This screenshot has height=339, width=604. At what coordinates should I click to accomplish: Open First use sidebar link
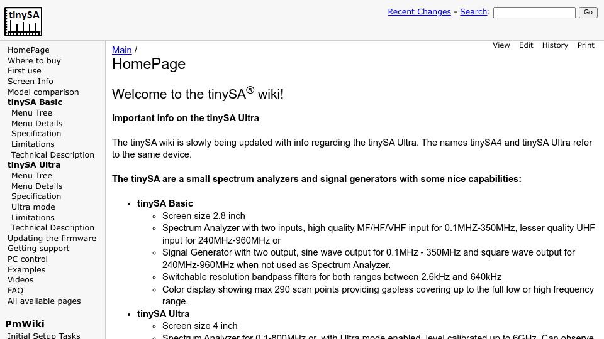(25, 71)
